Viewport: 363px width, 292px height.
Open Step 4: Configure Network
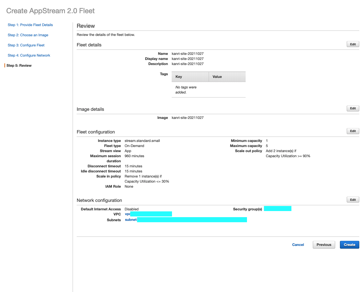click(x=29, y=55)
